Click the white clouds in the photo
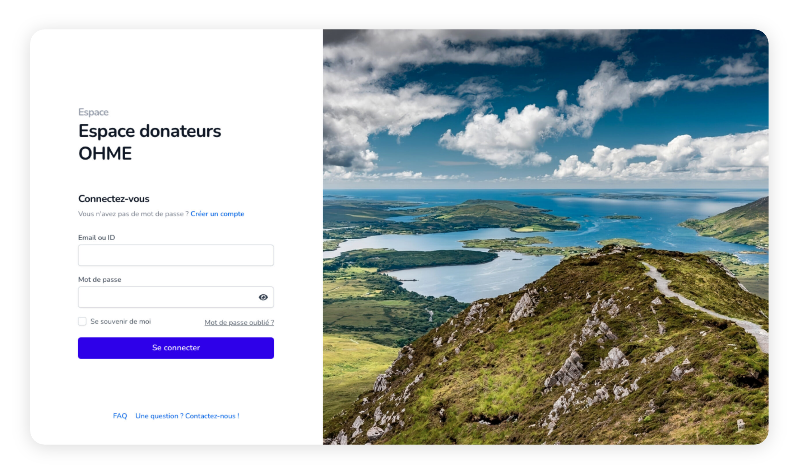The width and height of the screenshot is (798, 474). click(x=503, y=136)
